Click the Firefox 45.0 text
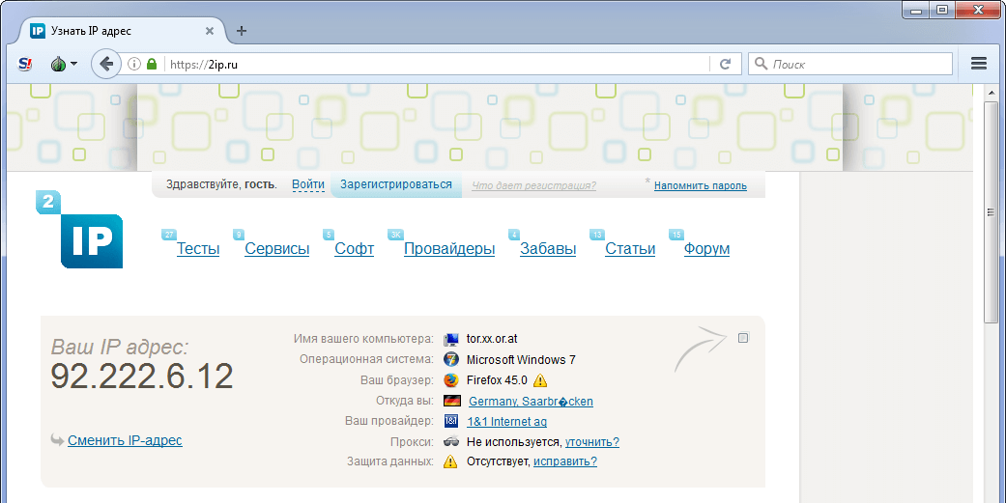 pyautogui.click(x=497, y=380)
